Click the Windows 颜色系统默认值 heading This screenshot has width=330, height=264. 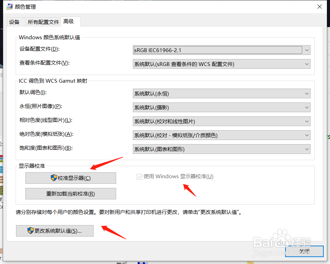pyautogui.click(x=49, y=38)
